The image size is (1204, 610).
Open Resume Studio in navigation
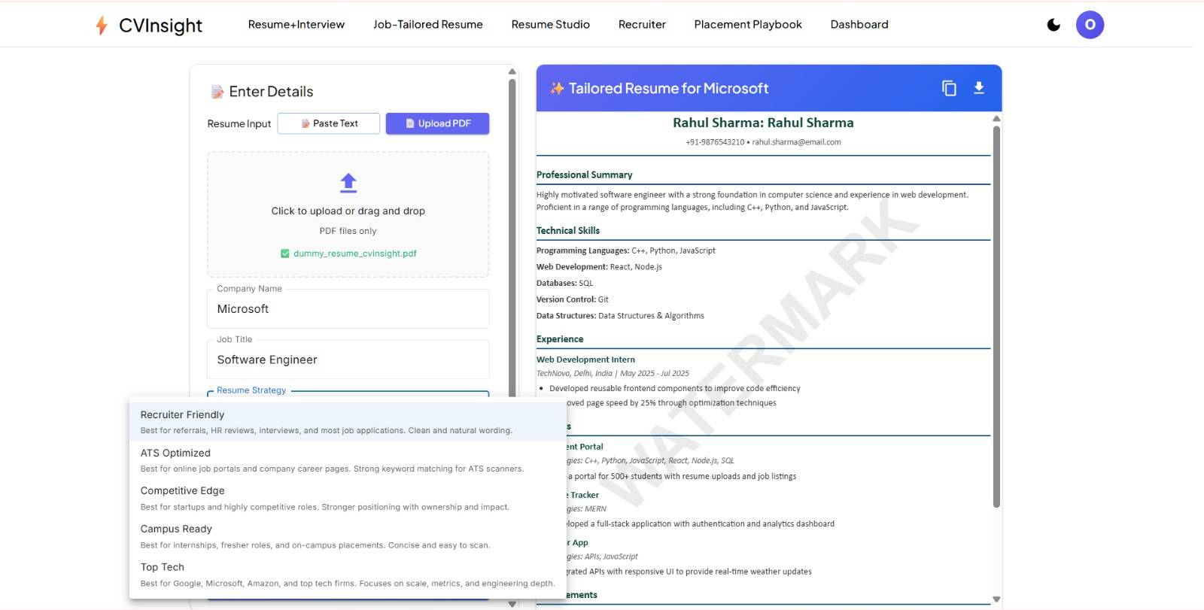[x=551, y=25]
